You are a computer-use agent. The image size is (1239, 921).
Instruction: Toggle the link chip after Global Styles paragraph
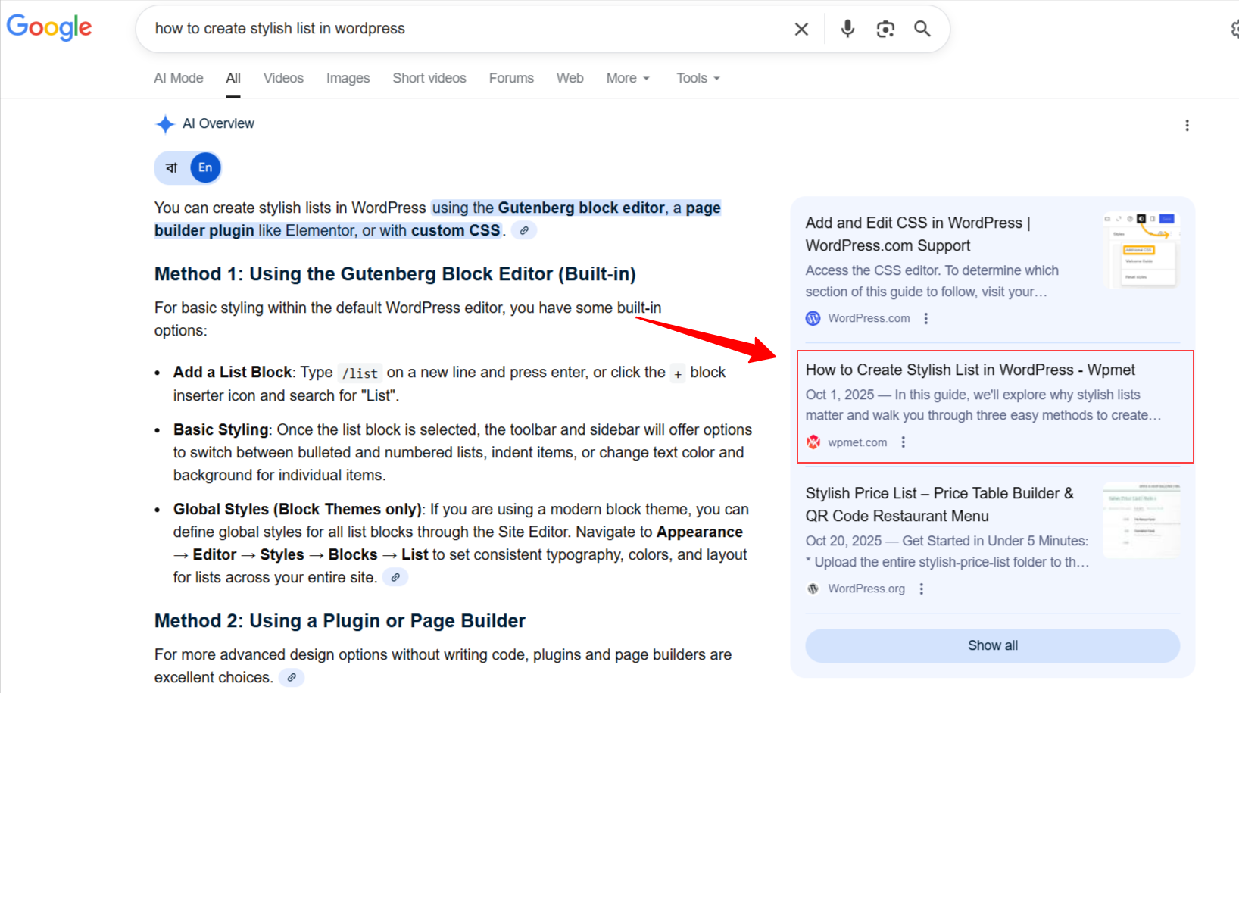tap(395, 577)
